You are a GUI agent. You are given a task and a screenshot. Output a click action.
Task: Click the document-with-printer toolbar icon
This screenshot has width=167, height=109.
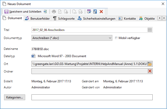coord(66,12)
